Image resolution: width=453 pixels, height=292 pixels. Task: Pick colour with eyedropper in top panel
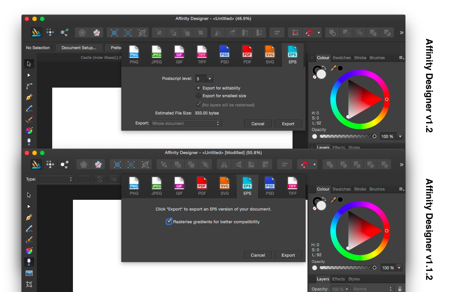(x=334, y=68)
